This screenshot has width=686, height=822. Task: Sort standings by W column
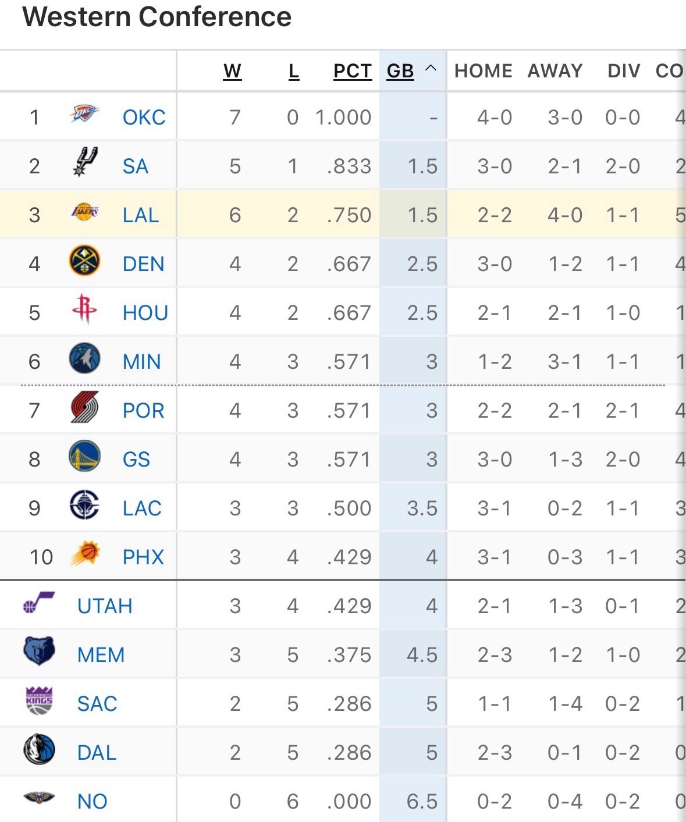click(232, 71)
